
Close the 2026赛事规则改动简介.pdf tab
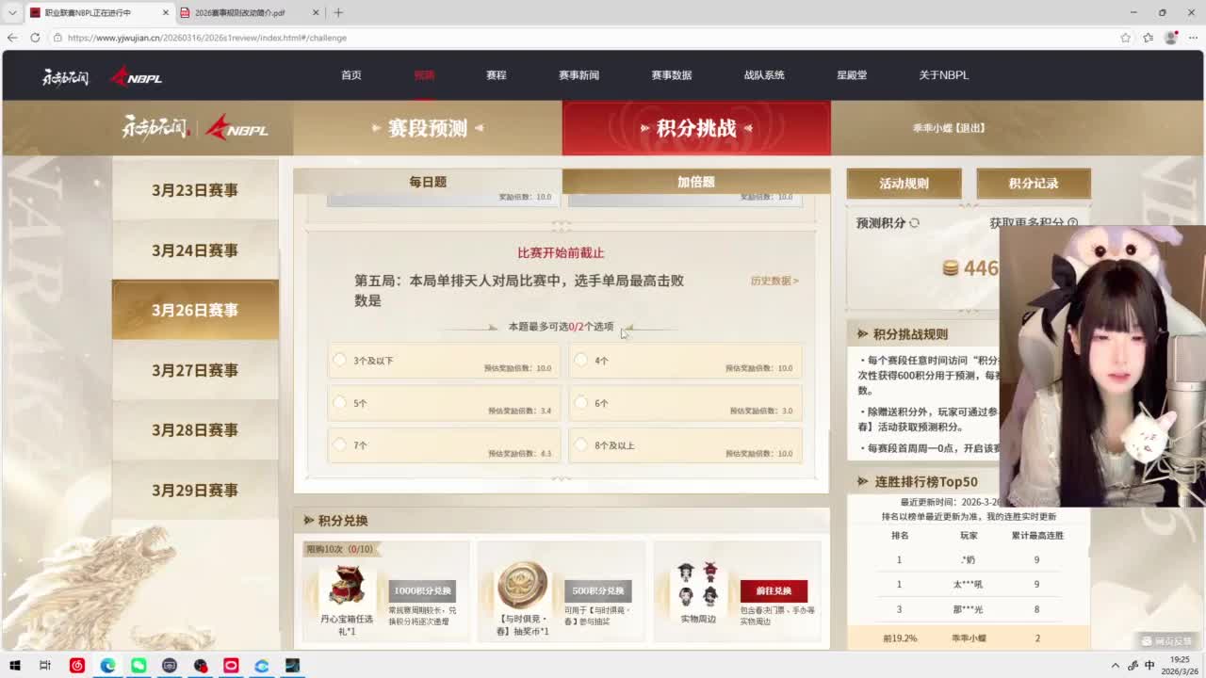(316, 12)
